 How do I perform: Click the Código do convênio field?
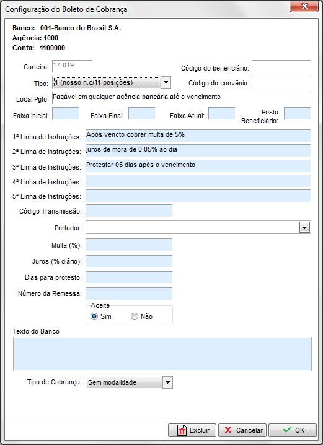281,82
